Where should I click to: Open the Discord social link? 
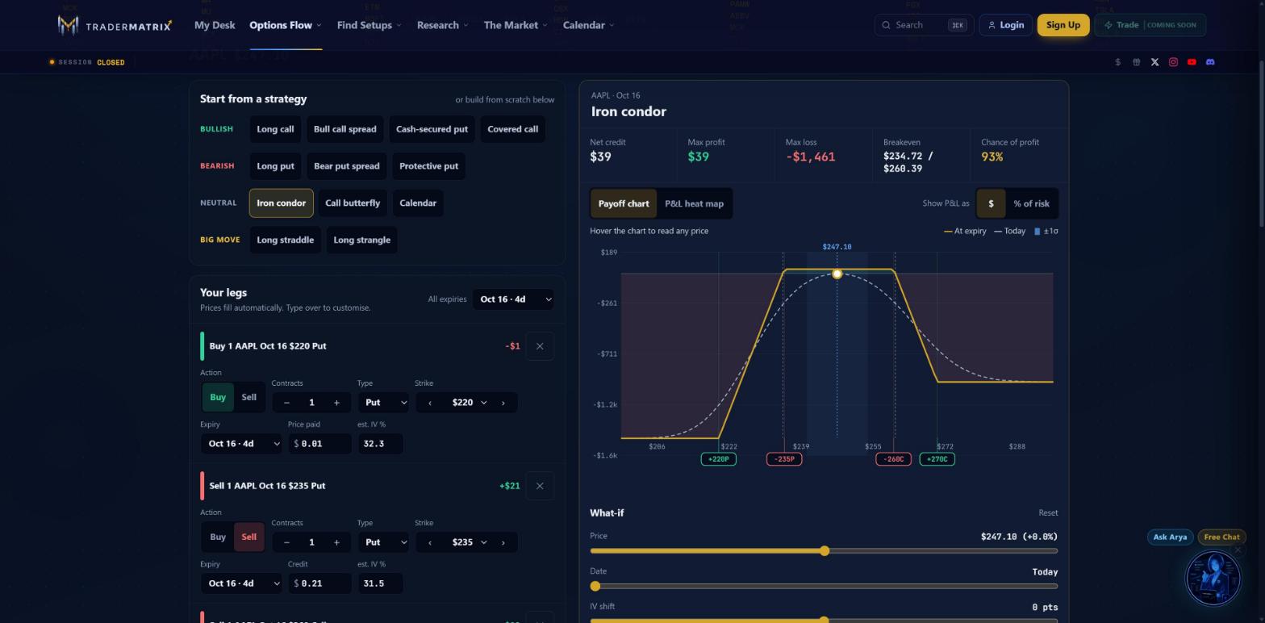click(1210, 62)
